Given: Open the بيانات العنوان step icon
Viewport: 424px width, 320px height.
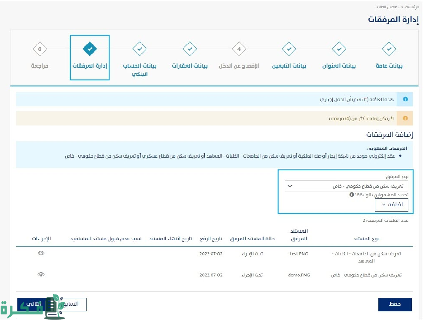Looking at the screenshot, I should coord(339,49).
